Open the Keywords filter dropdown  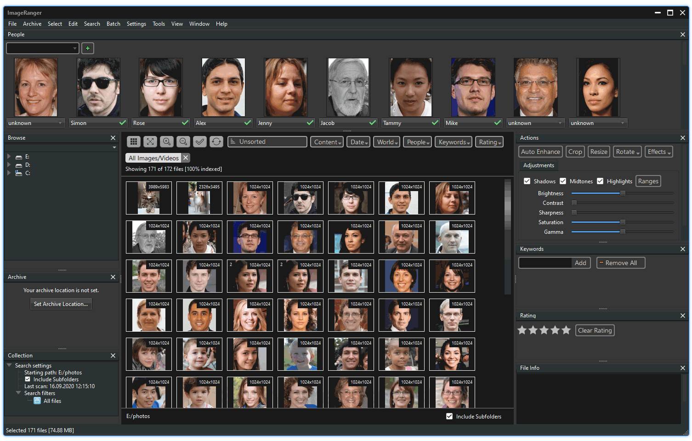pos(453,141)
